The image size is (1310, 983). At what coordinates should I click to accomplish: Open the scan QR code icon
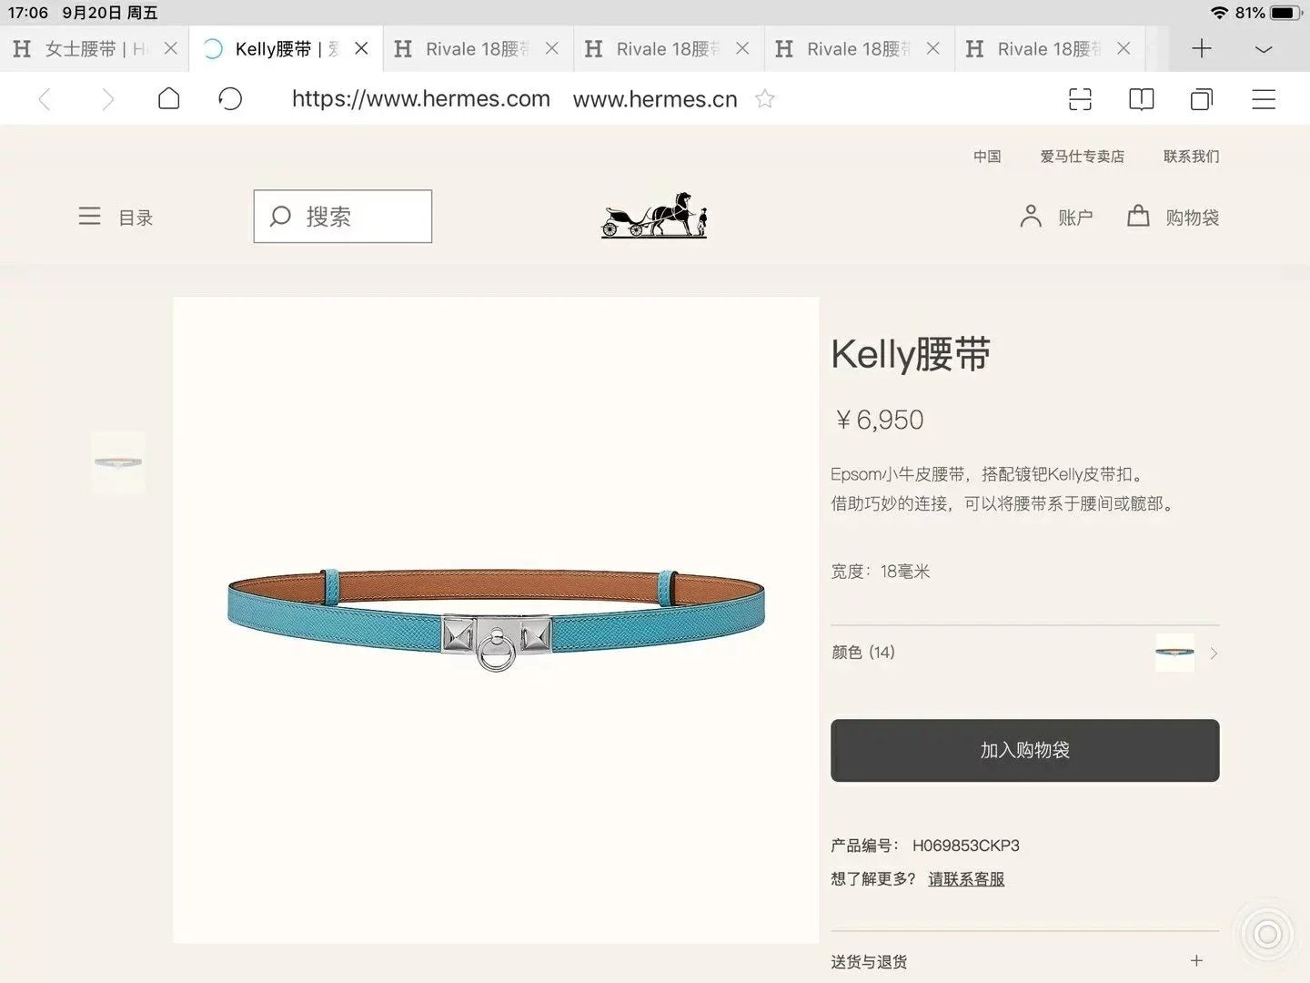click(1080, 99)
